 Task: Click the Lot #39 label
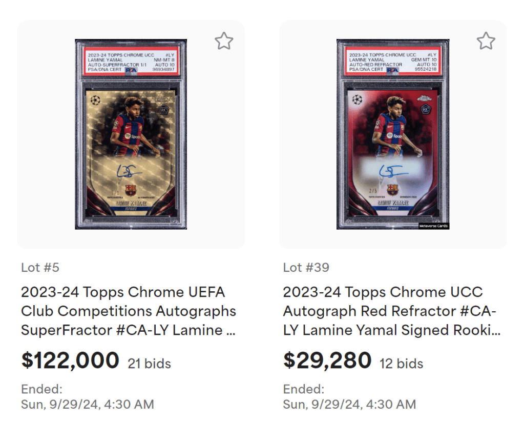306,268
